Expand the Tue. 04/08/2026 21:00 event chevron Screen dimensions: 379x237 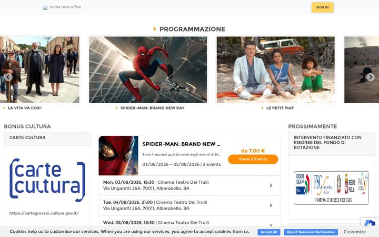[271, 205]
